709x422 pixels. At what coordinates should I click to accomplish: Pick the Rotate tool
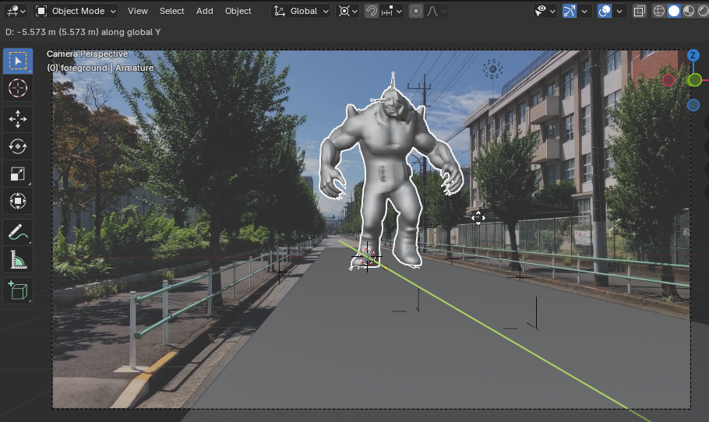click(17, 146)
